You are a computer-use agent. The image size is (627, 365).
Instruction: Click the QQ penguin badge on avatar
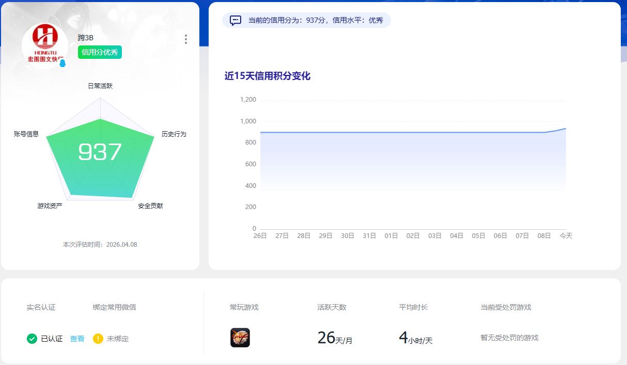pyautogui.click(x=62, y=64)
